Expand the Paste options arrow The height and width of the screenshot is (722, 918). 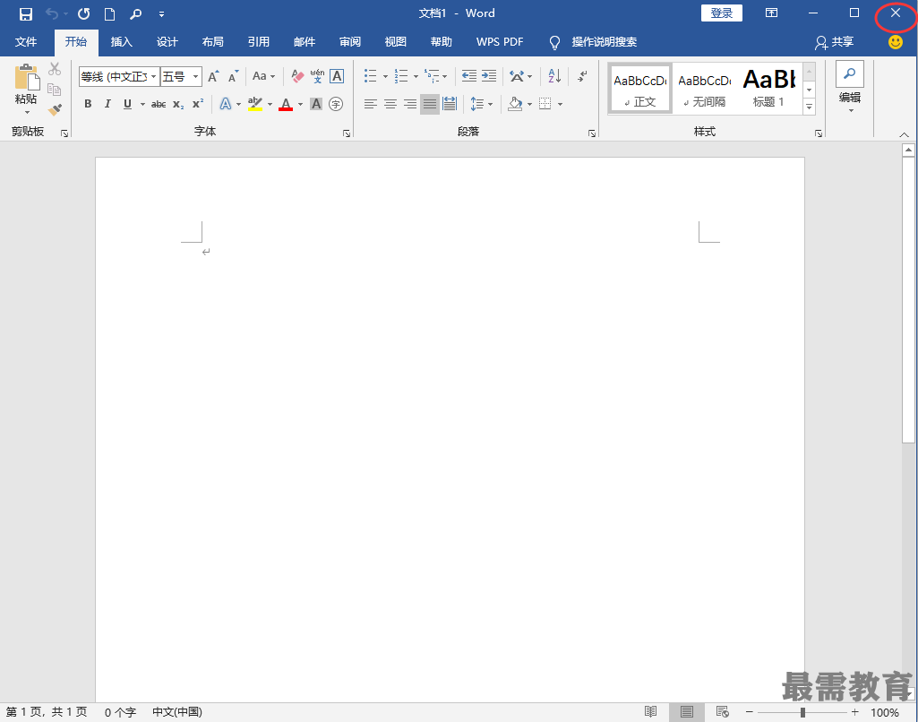(26, 113)
